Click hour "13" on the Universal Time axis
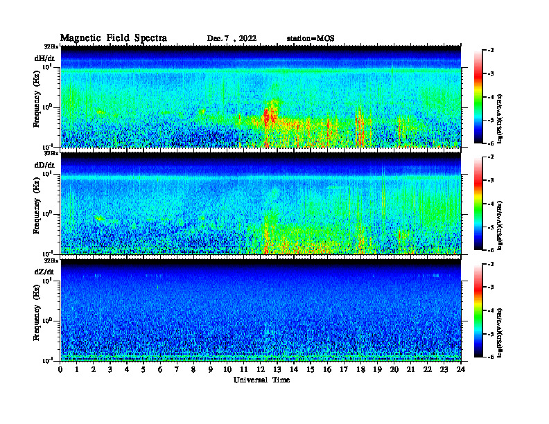 (x=277, y=369)
